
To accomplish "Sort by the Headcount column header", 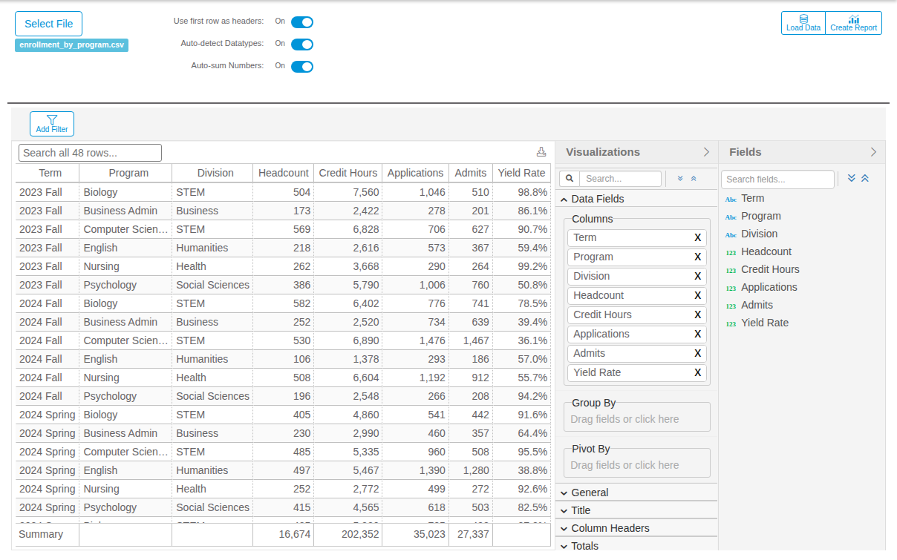I will (284, 173).
